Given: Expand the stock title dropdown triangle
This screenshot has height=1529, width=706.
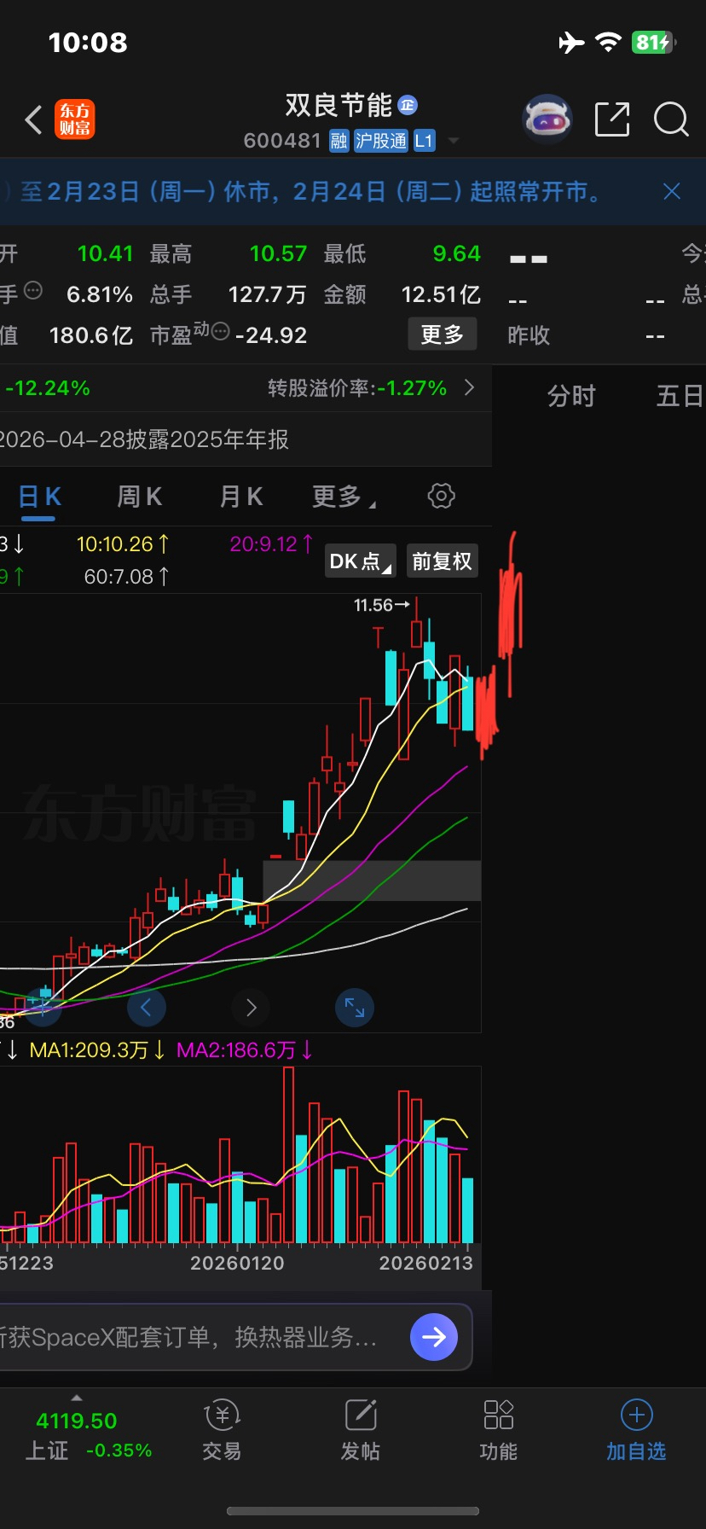Looking at the screenshot, I should click(x=454, y=141).
